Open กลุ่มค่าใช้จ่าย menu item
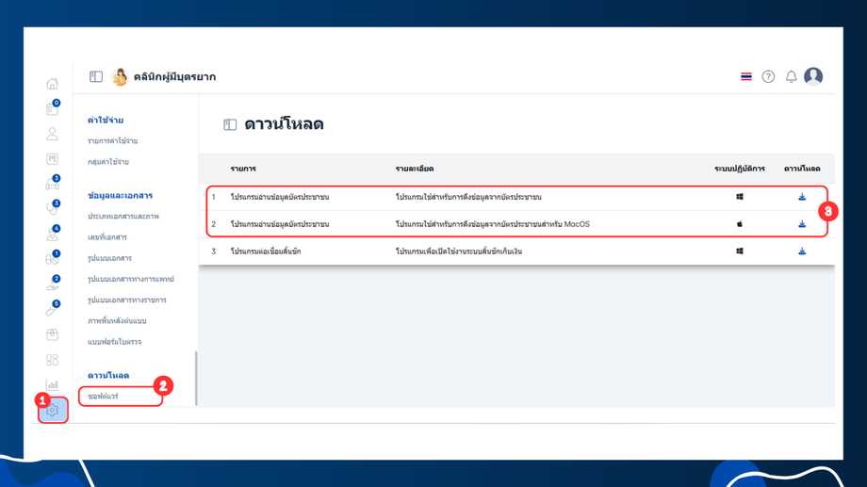 108,162
